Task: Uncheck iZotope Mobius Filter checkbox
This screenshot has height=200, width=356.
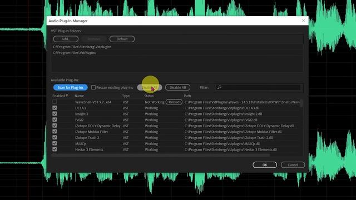Action: pyautogui.click(x=55, y=132)
